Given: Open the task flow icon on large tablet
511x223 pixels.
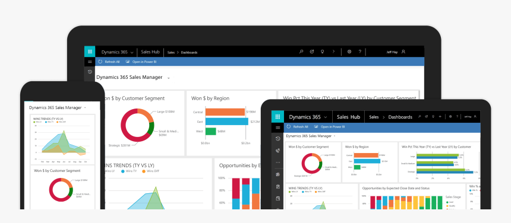Looking at the screenshot, I should (x=311, y=52).
